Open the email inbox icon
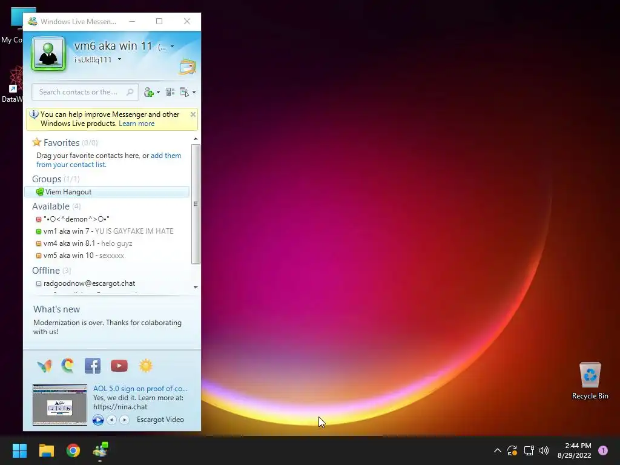 coord(188,67)
